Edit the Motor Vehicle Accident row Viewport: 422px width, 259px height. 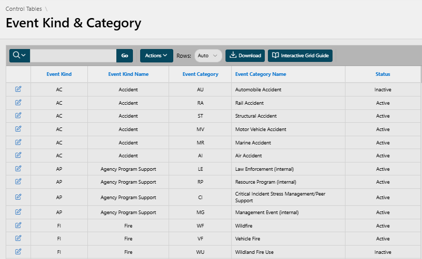point(18,129)
